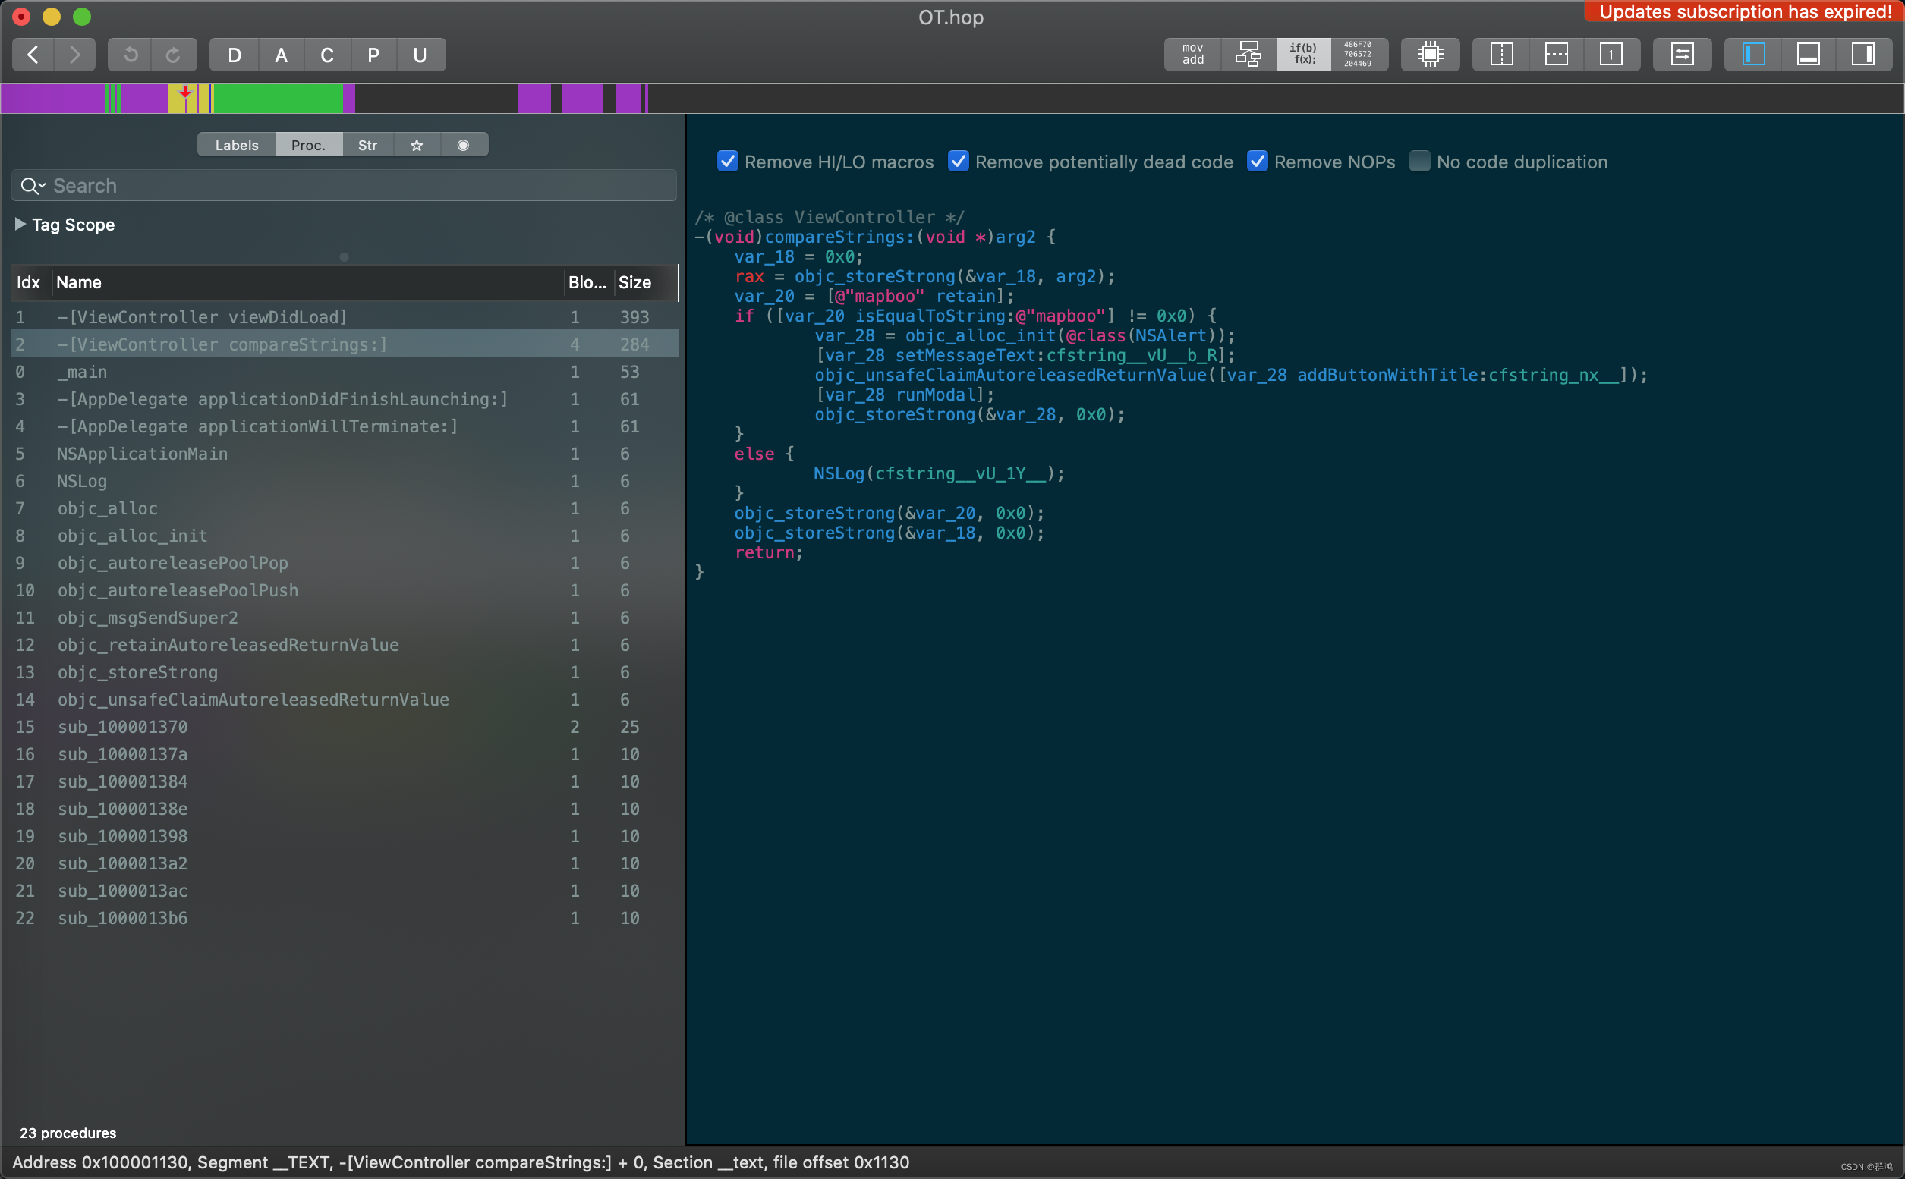Uncheck Remove HI/LO macros
The height and width of the screenshot is (1179, 1905).
[727, 162]
